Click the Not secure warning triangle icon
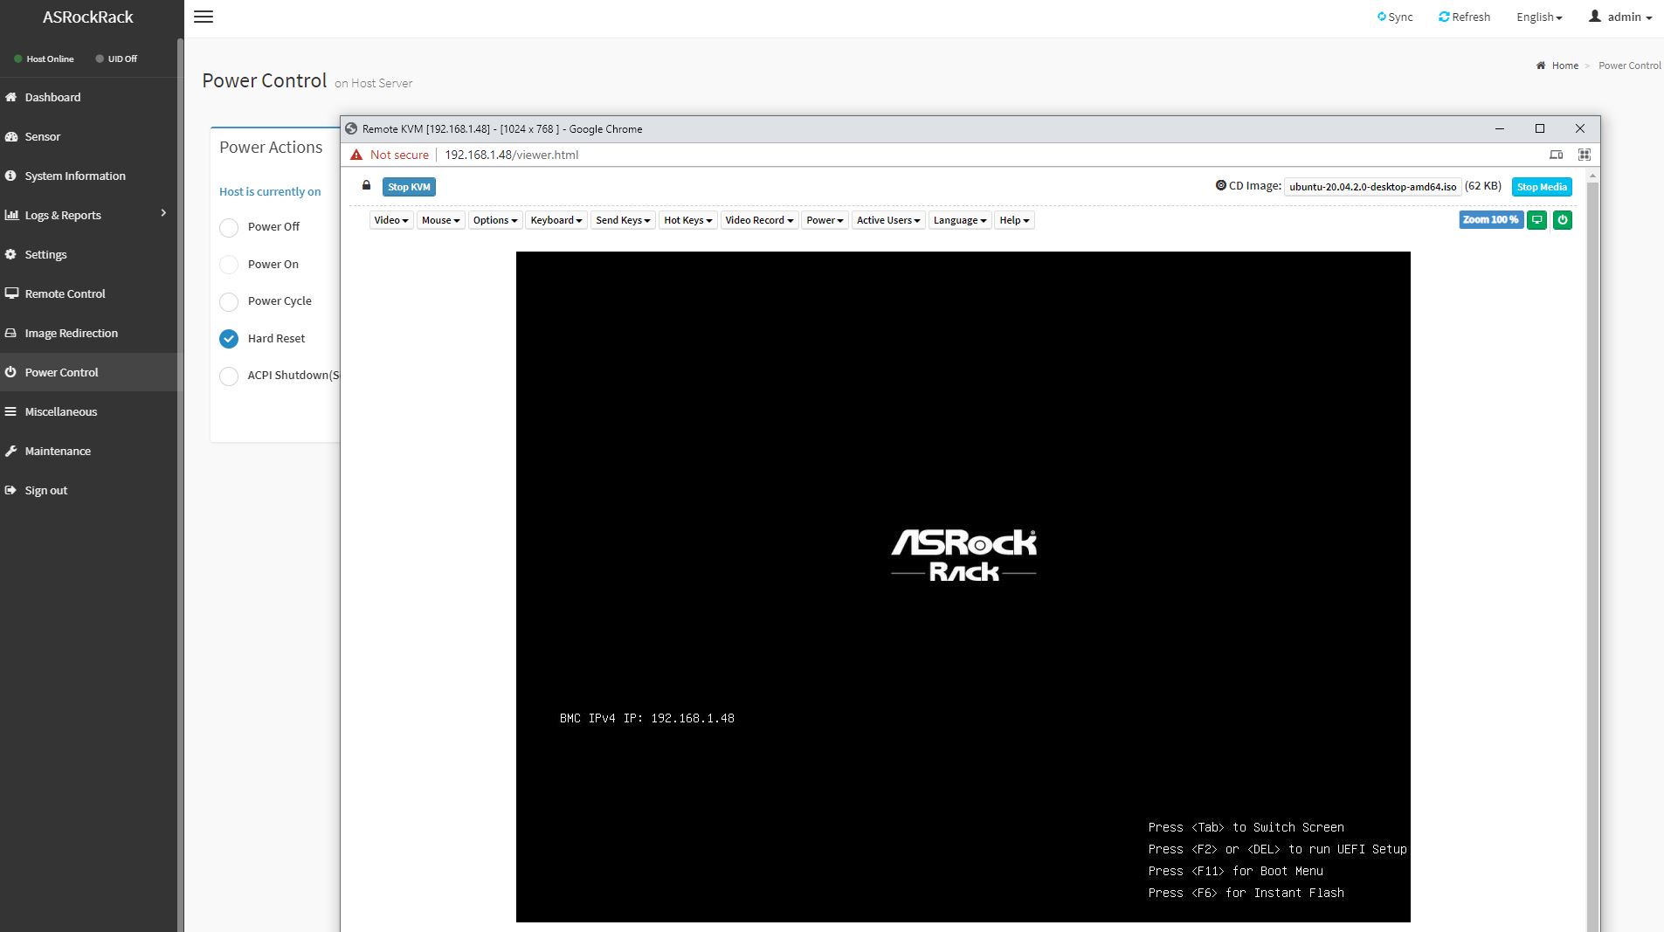Image resolution: width=1664 pixels, height=932 pixels. coord(356,155)
